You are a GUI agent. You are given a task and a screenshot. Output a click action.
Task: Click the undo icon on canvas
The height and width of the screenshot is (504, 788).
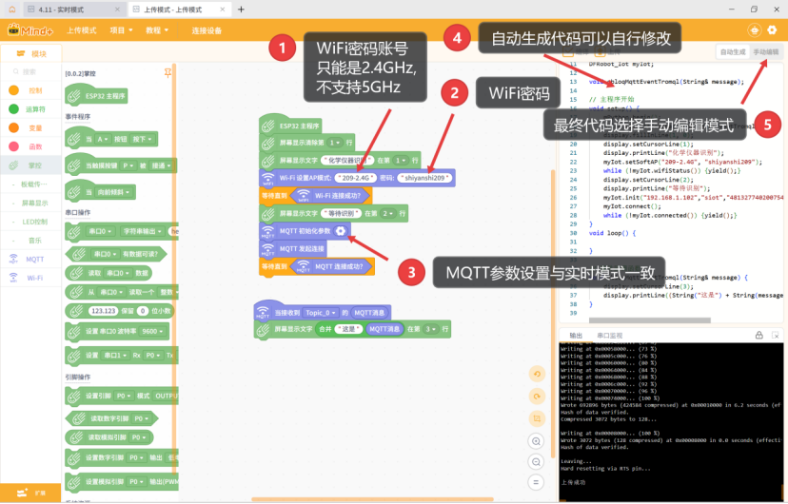(x=538, y=374)
